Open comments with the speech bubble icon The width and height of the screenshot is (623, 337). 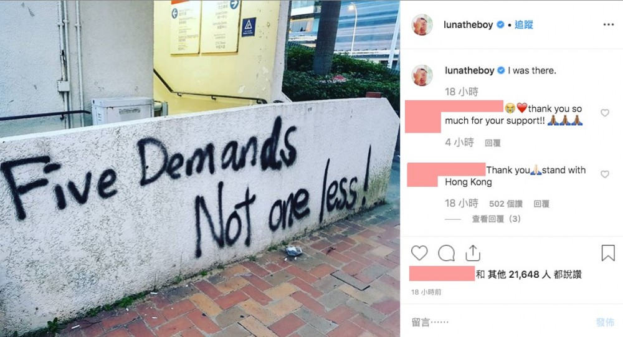[446, 253]
